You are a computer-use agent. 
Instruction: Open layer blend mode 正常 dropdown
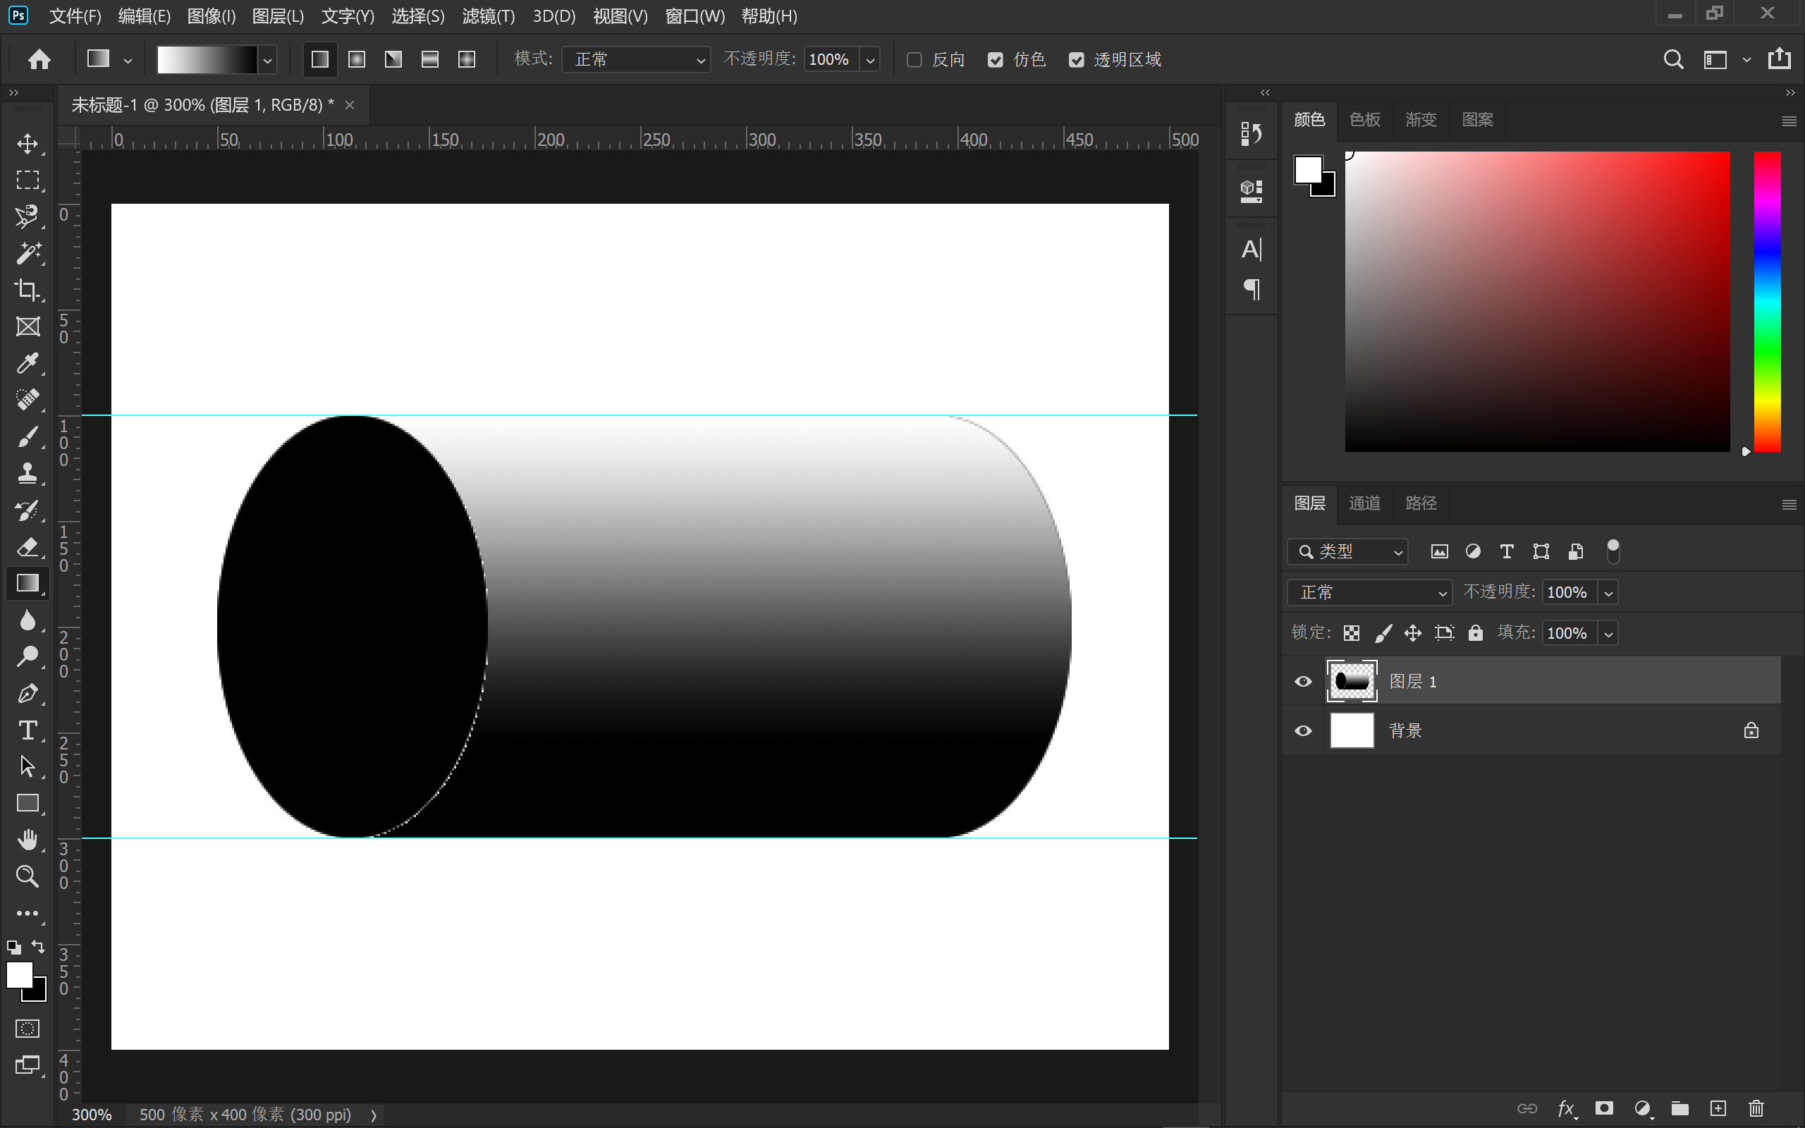[1369, 592]
